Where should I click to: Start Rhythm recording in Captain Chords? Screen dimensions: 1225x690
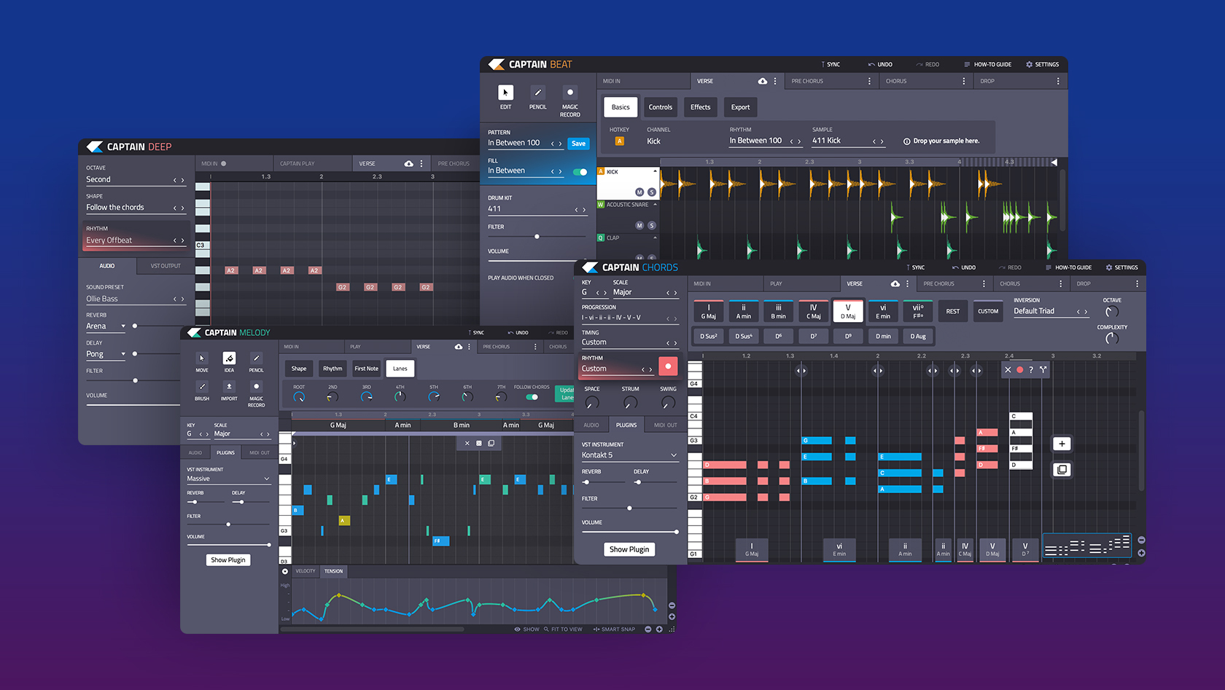pos(668,366)
